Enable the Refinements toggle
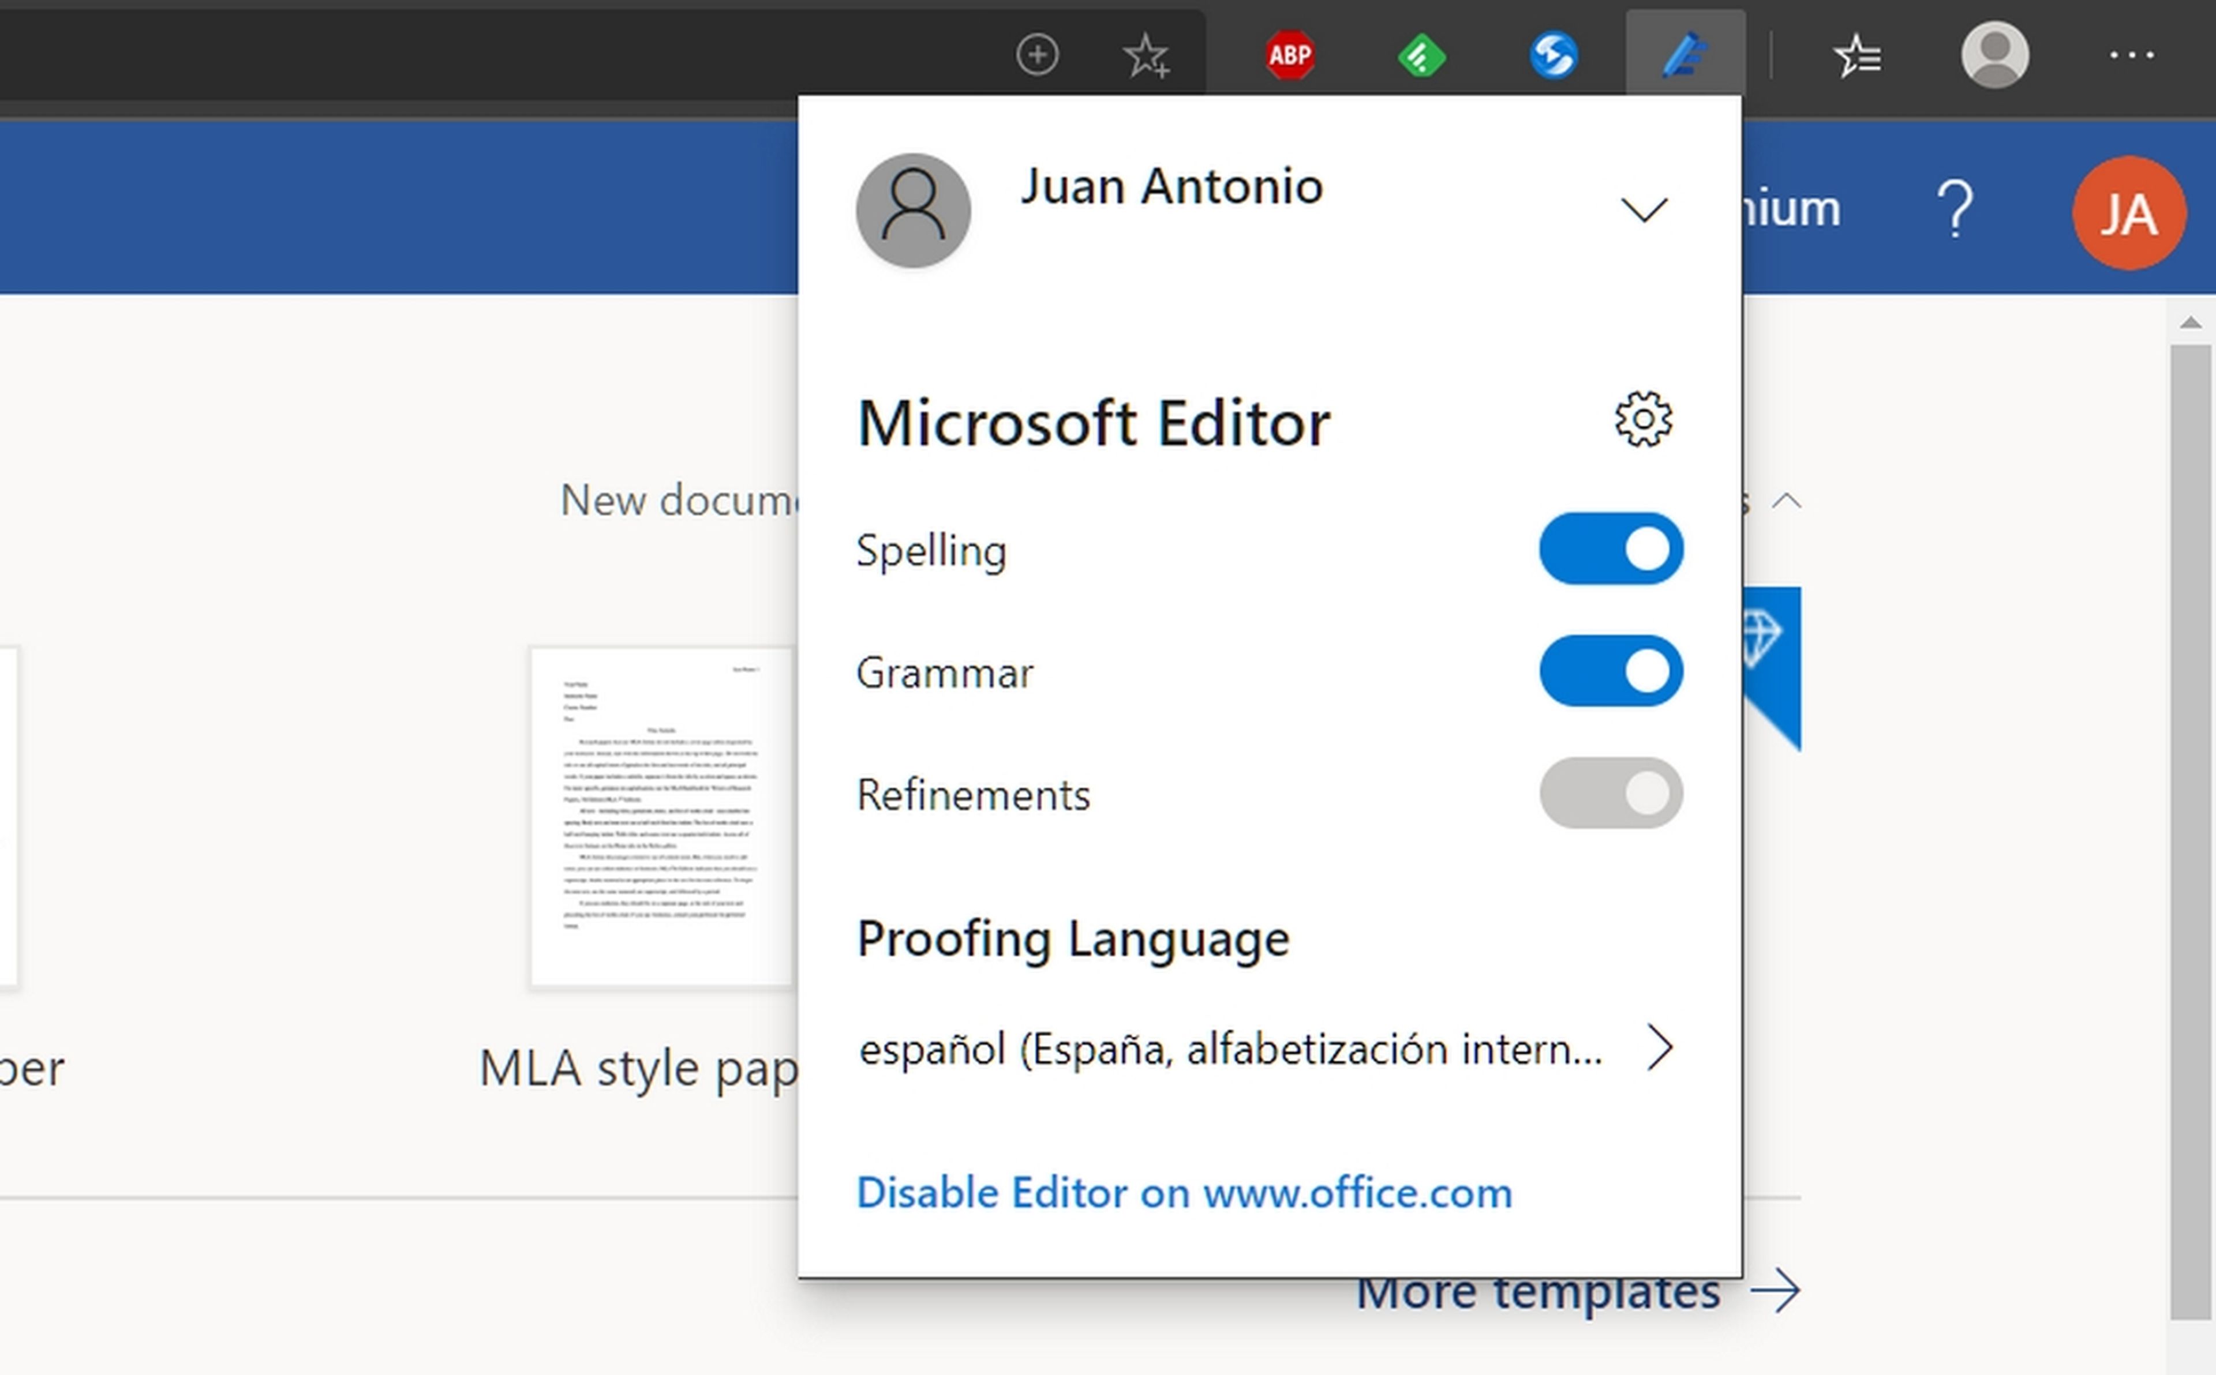Image resolution: width=2216 pixels, height=1375 pixels. (x=1610, y=793)
